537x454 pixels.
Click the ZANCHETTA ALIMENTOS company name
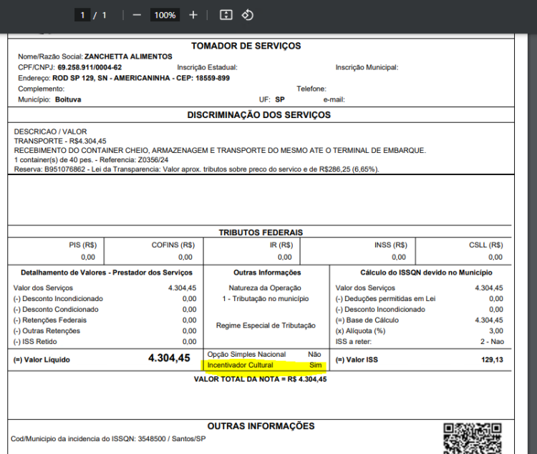pos(128,56)
